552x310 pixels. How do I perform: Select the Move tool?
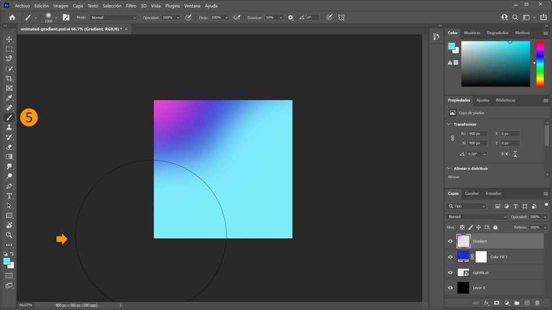click(x=9, y=39)
